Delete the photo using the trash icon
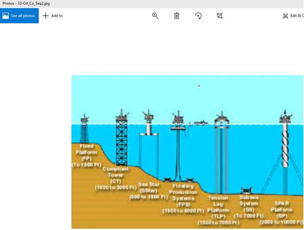Image resolution: width=304 pixels, height=230 pixels. click(176, 16)
